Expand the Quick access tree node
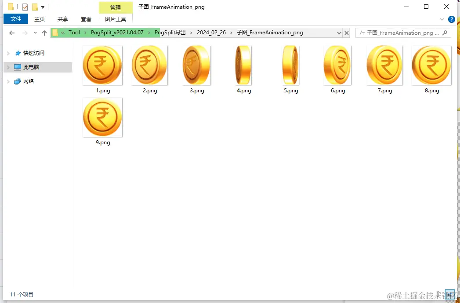460x303 pixels. [x=8, y=53]
